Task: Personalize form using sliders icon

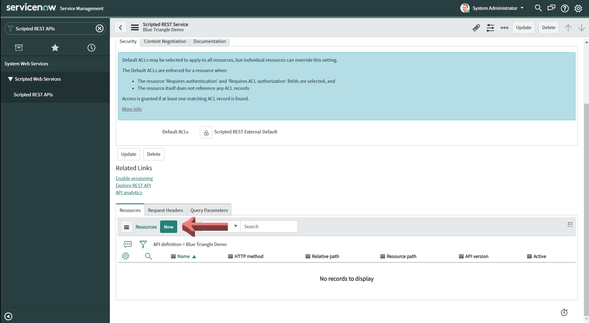Action: (x=490, y=28)
